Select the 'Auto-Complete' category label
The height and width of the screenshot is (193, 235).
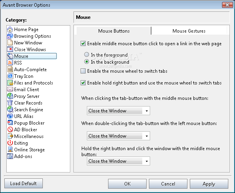tap(30, 70)
